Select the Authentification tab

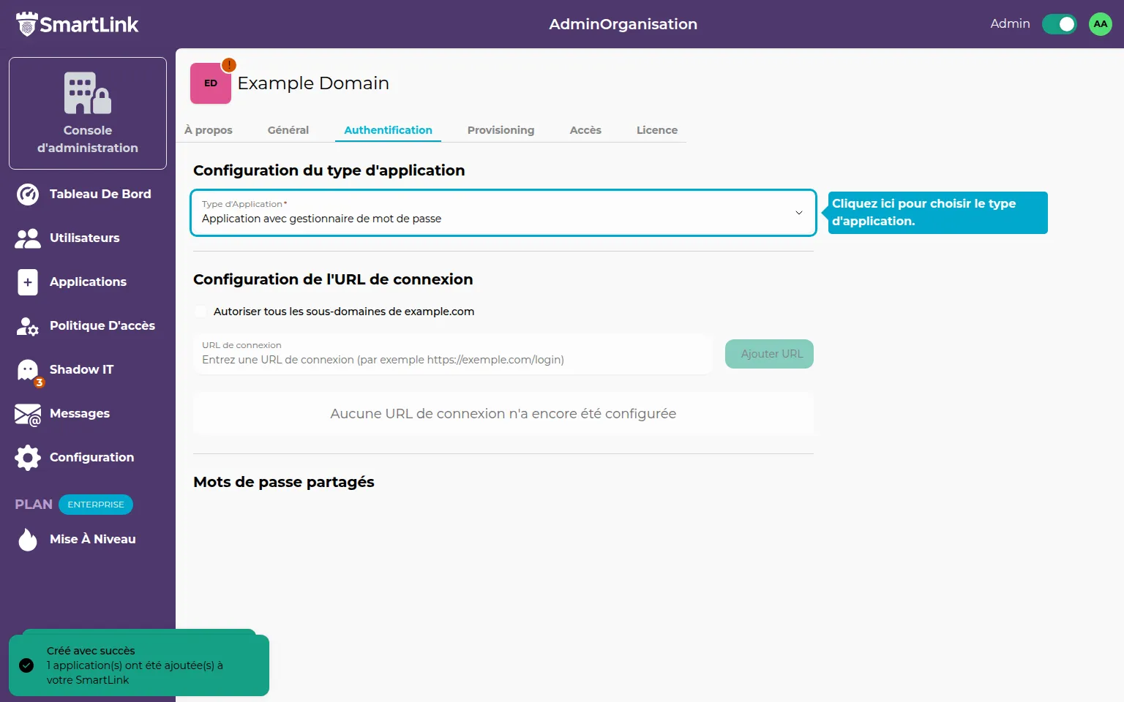coord(388,130)
